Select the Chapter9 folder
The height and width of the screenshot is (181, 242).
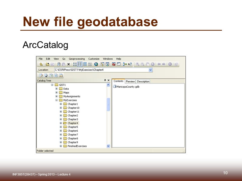pos(73,142)
